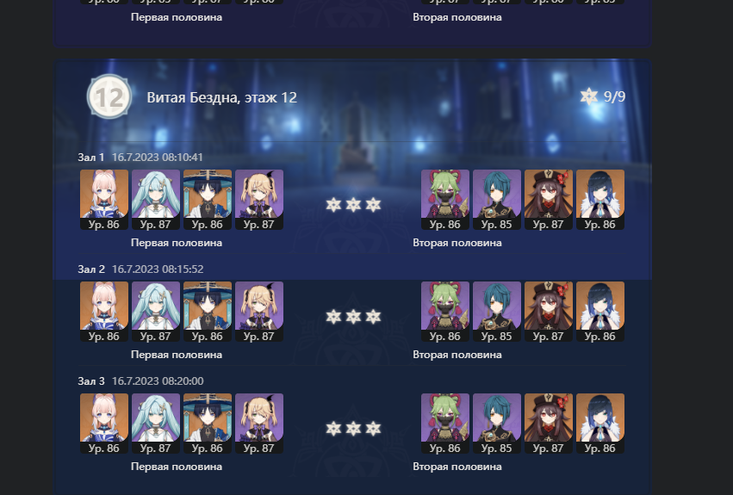The image size is (733, 495).
Task: Click Hu Tao portrait in Зал 1 second half
Action: 549,200
